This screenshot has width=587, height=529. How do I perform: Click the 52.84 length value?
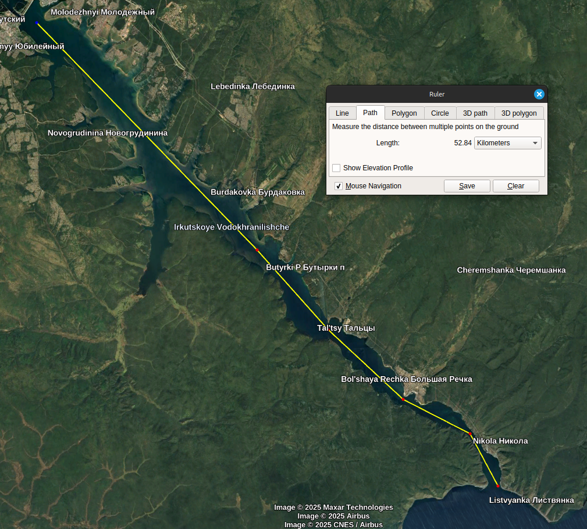[x=463, y=143]
